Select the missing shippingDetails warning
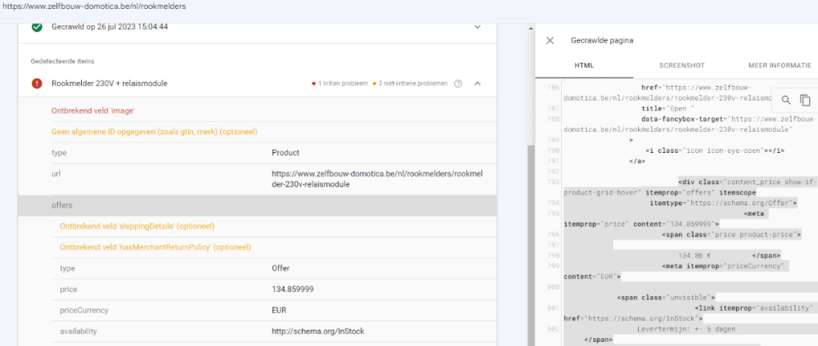Image resolution: width=818 pixels, height=346 pixels. tap(137, 226)
